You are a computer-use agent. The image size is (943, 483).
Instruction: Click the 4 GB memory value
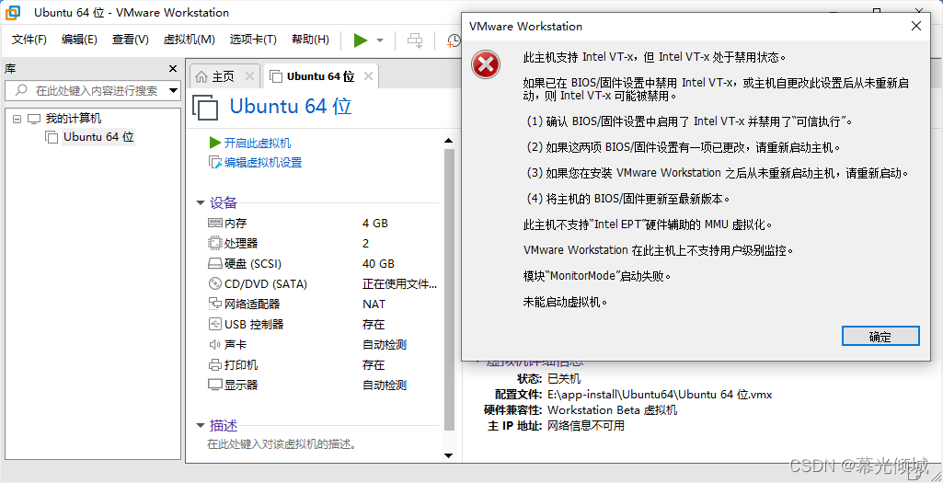click(375, 224)
